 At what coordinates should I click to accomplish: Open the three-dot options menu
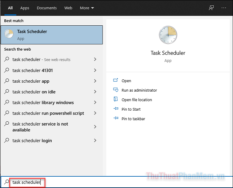(224, 8)
